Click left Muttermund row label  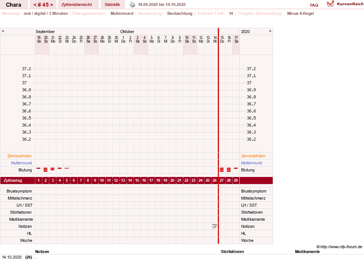(22, 163)
